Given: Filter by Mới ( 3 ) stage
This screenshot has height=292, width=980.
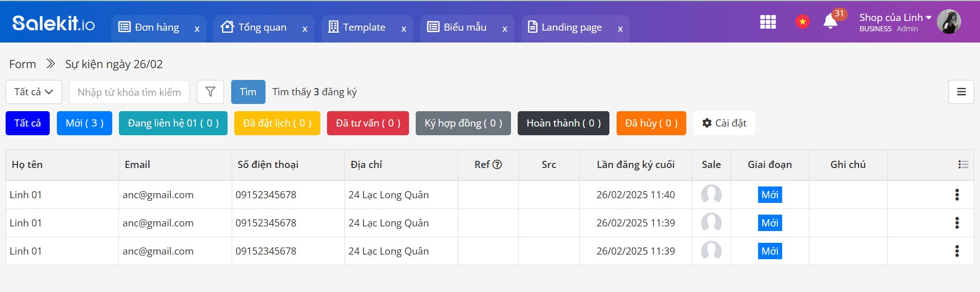Looking at the screenshot, I should click(x=85, y=123).
